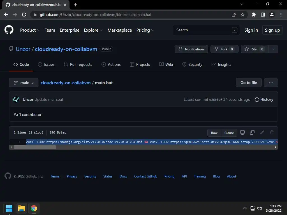Click the Go to file button

249,83
